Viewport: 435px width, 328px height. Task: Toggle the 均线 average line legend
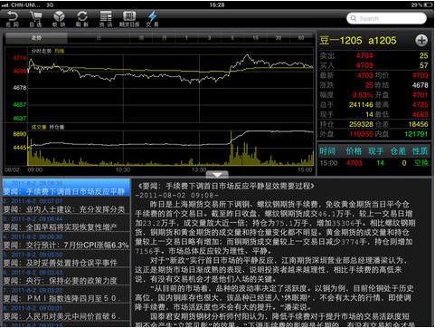[60, 51]
